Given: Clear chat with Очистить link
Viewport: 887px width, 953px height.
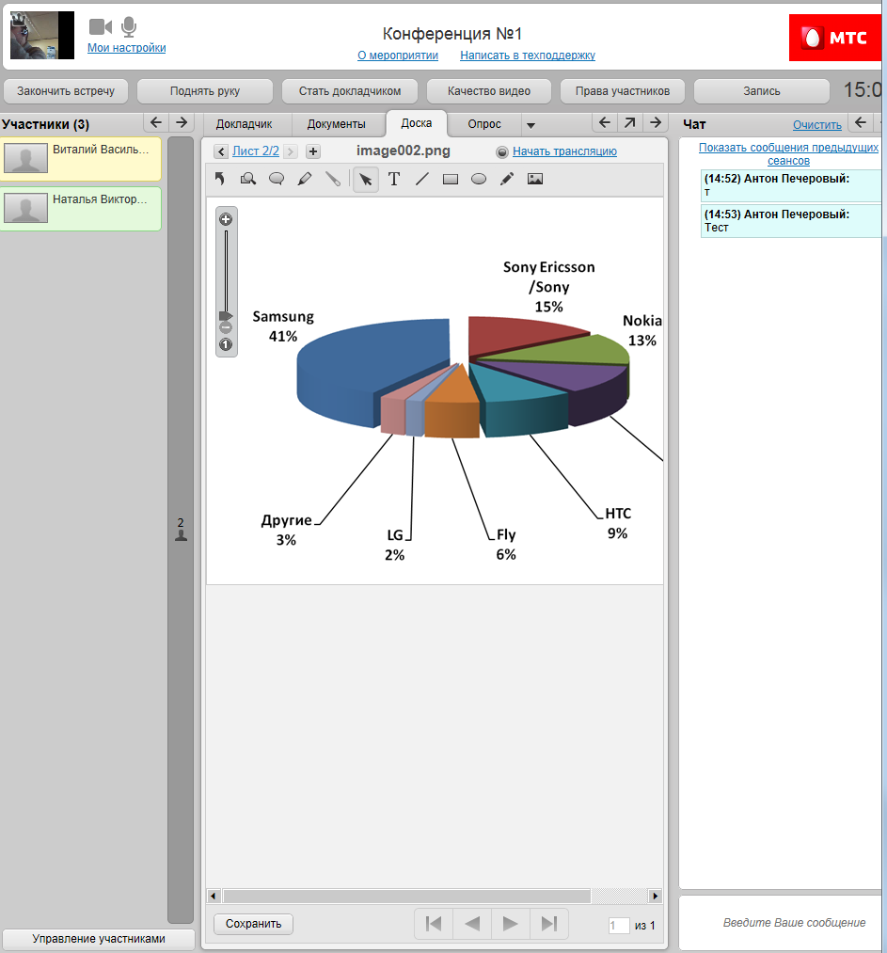Looking at the screenshot, I should tap(817, 124).
